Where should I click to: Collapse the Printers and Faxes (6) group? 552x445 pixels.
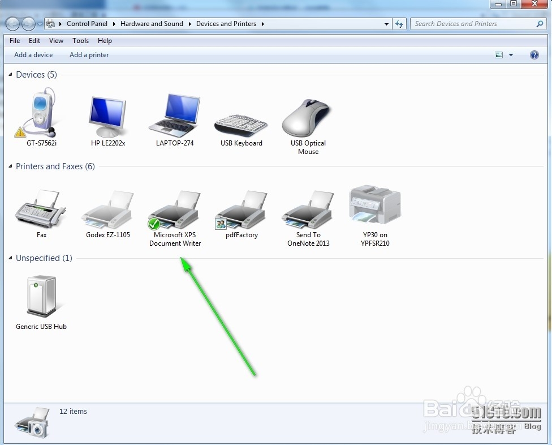pos(10,166)
